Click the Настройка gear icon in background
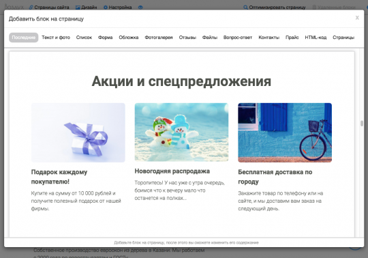 point(106,8)
